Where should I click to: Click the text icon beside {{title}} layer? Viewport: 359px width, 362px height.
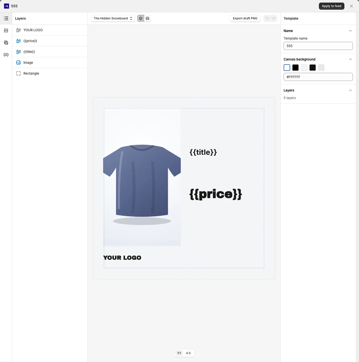(x=18, y=52)
